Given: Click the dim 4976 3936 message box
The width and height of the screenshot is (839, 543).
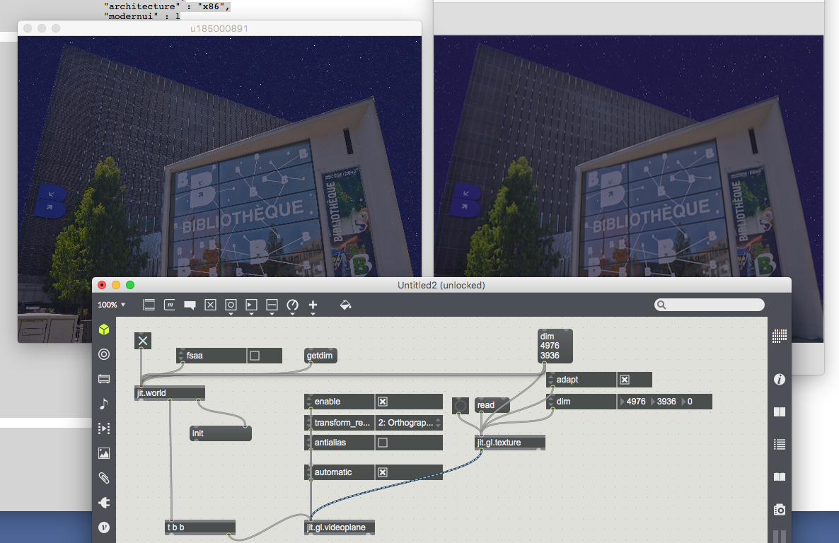Looking at the screenshot, I should [555, 346].
